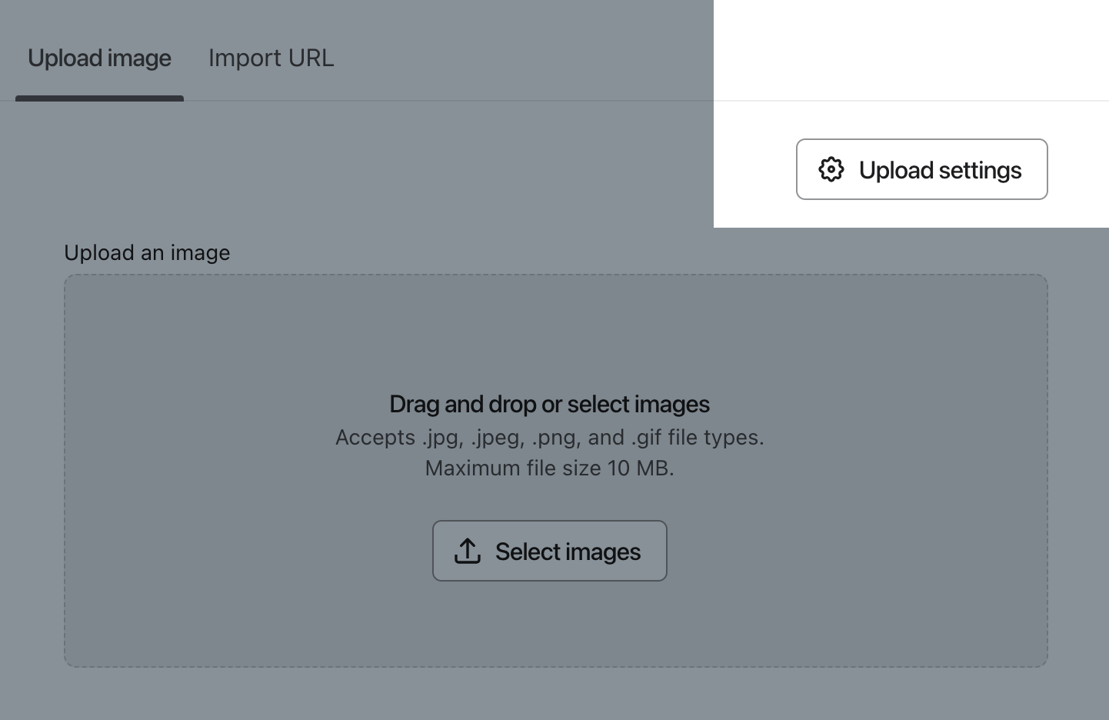This screenshot has width=1109, height=720.
Task: Click the maximum file size notice
Action: click(549, 468)
